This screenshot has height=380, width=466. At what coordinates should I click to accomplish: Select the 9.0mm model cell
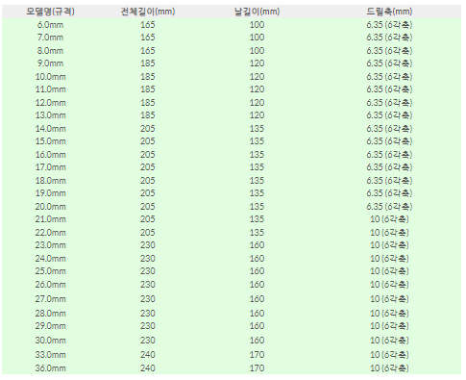(x=50, y=63)
